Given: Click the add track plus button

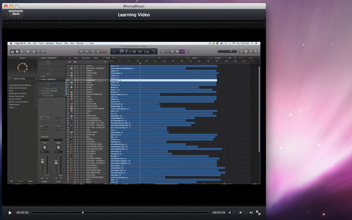Looking at the screenshot, I should 70,62.
